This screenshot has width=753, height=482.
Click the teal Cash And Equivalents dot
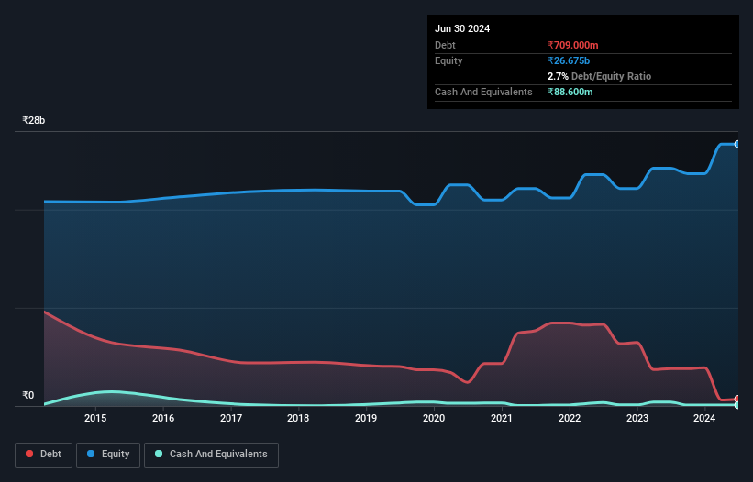pos(159,454)
